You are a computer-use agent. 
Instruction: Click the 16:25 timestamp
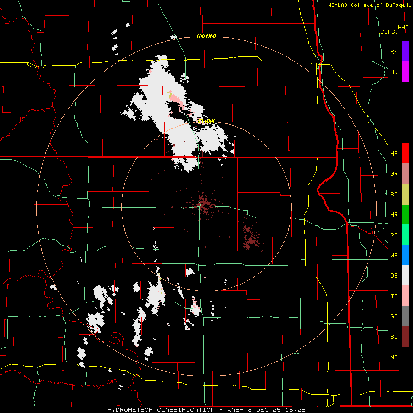click(x=295, y=410)
